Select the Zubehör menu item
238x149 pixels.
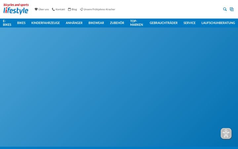(117, 23)
